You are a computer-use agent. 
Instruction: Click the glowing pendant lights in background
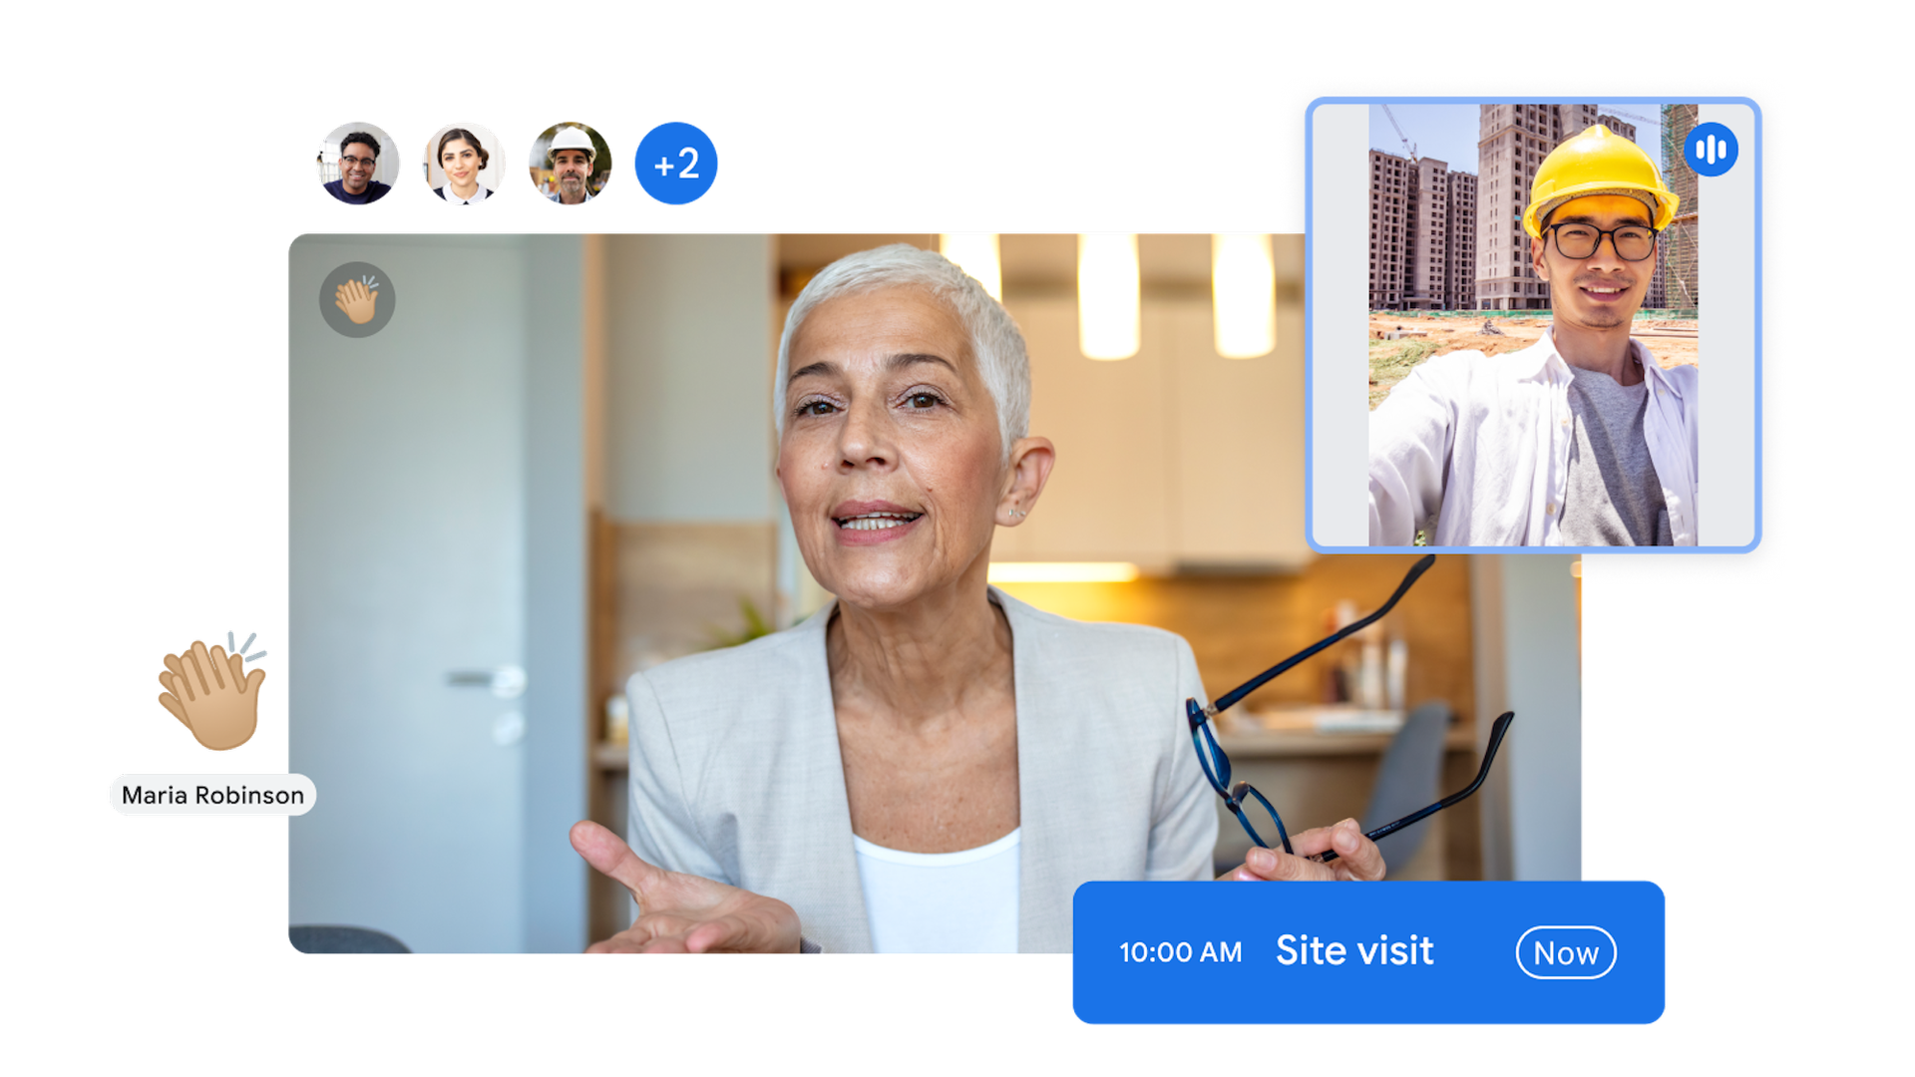point(1107,294)
